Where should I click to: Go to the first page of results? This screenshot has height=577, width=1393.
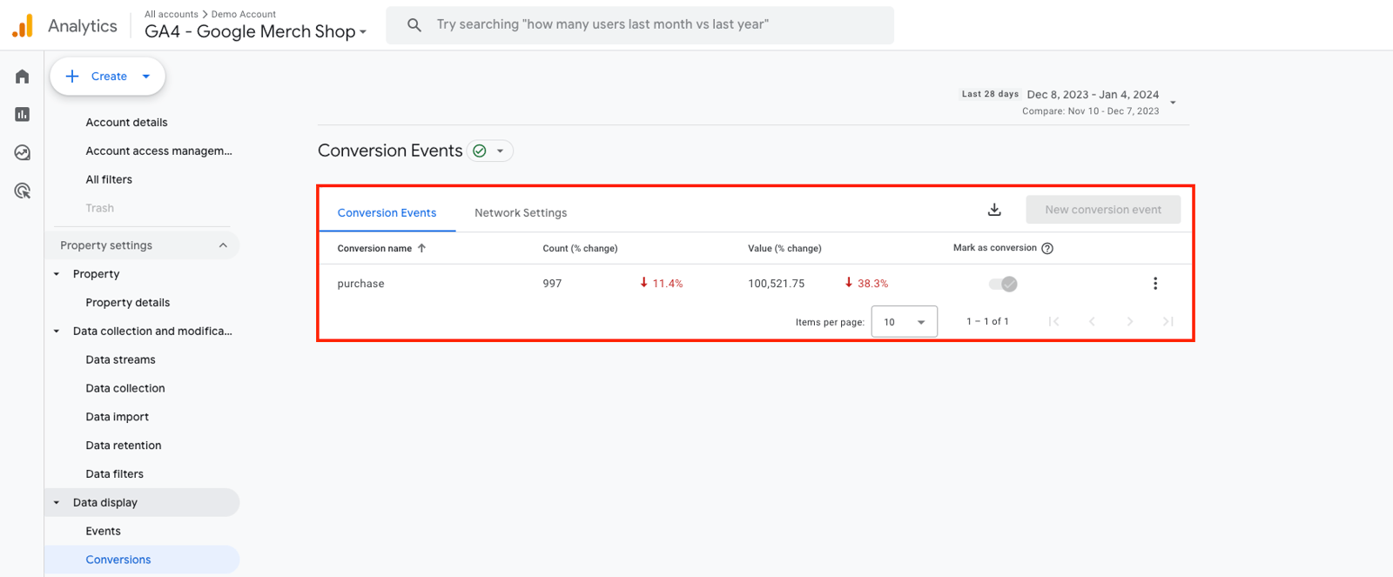click(1053, 321)
